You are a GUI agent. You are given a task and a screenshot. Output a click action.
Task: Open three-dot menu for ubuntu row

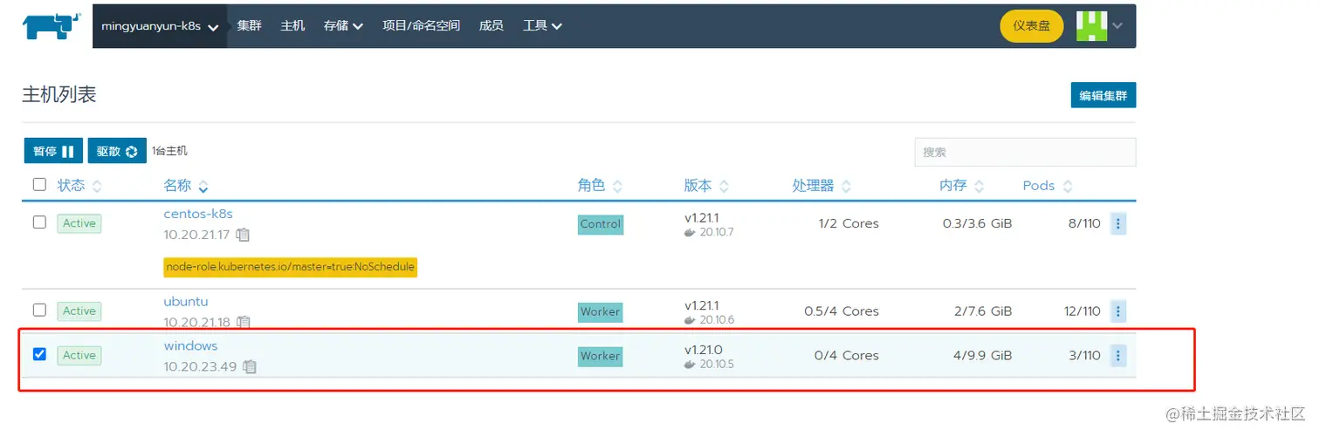(x=1118, y=311)
